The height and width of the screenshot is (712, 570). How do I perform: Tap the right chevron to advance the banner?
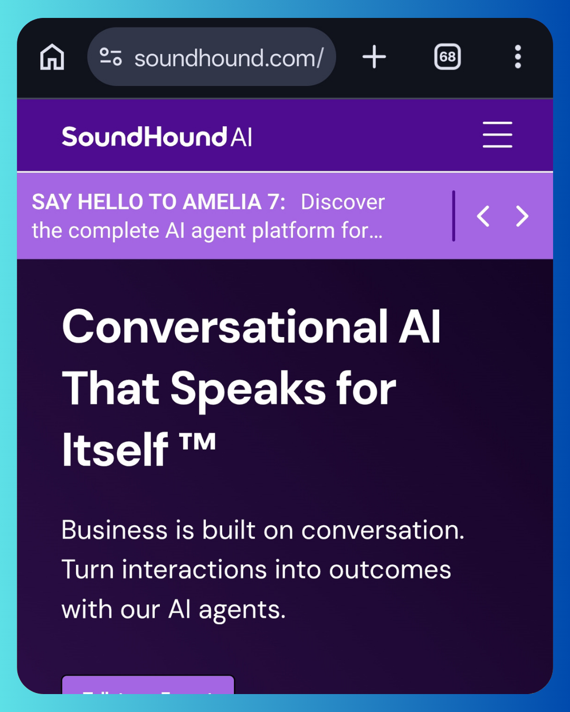click(522, 216)
